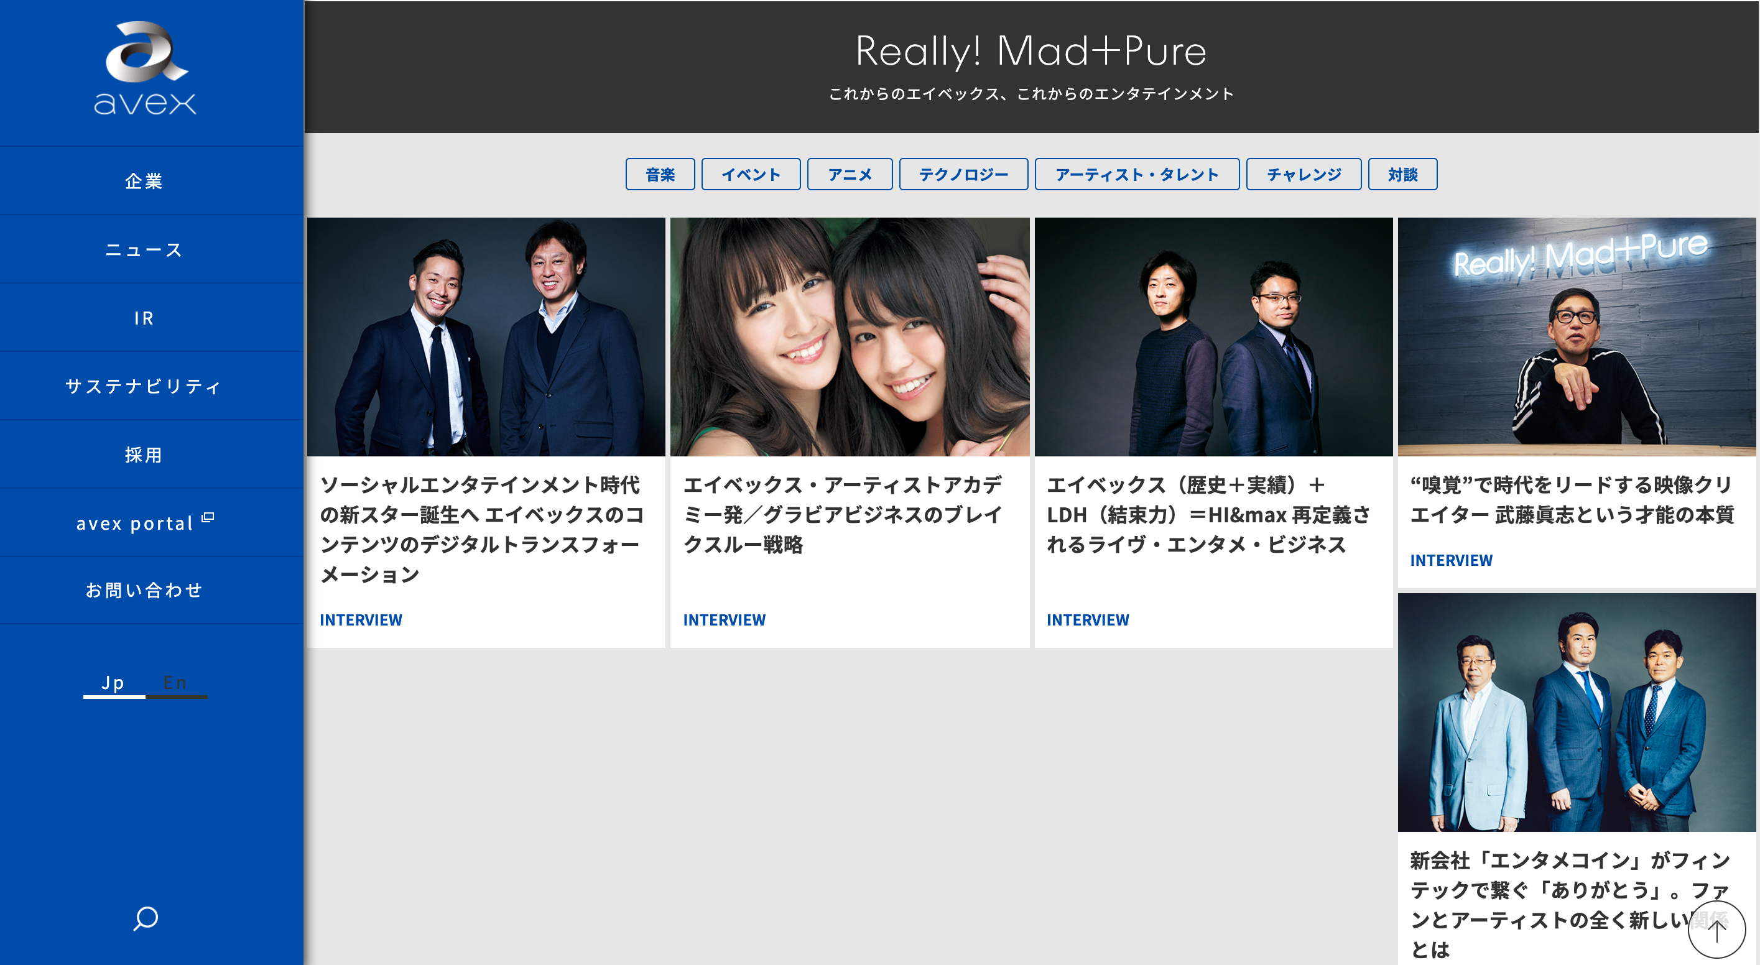Image resolution: width=1760 pixels, height=965 pixels.
Task: Select the テクノロジー category button
Action: [963, 175]
